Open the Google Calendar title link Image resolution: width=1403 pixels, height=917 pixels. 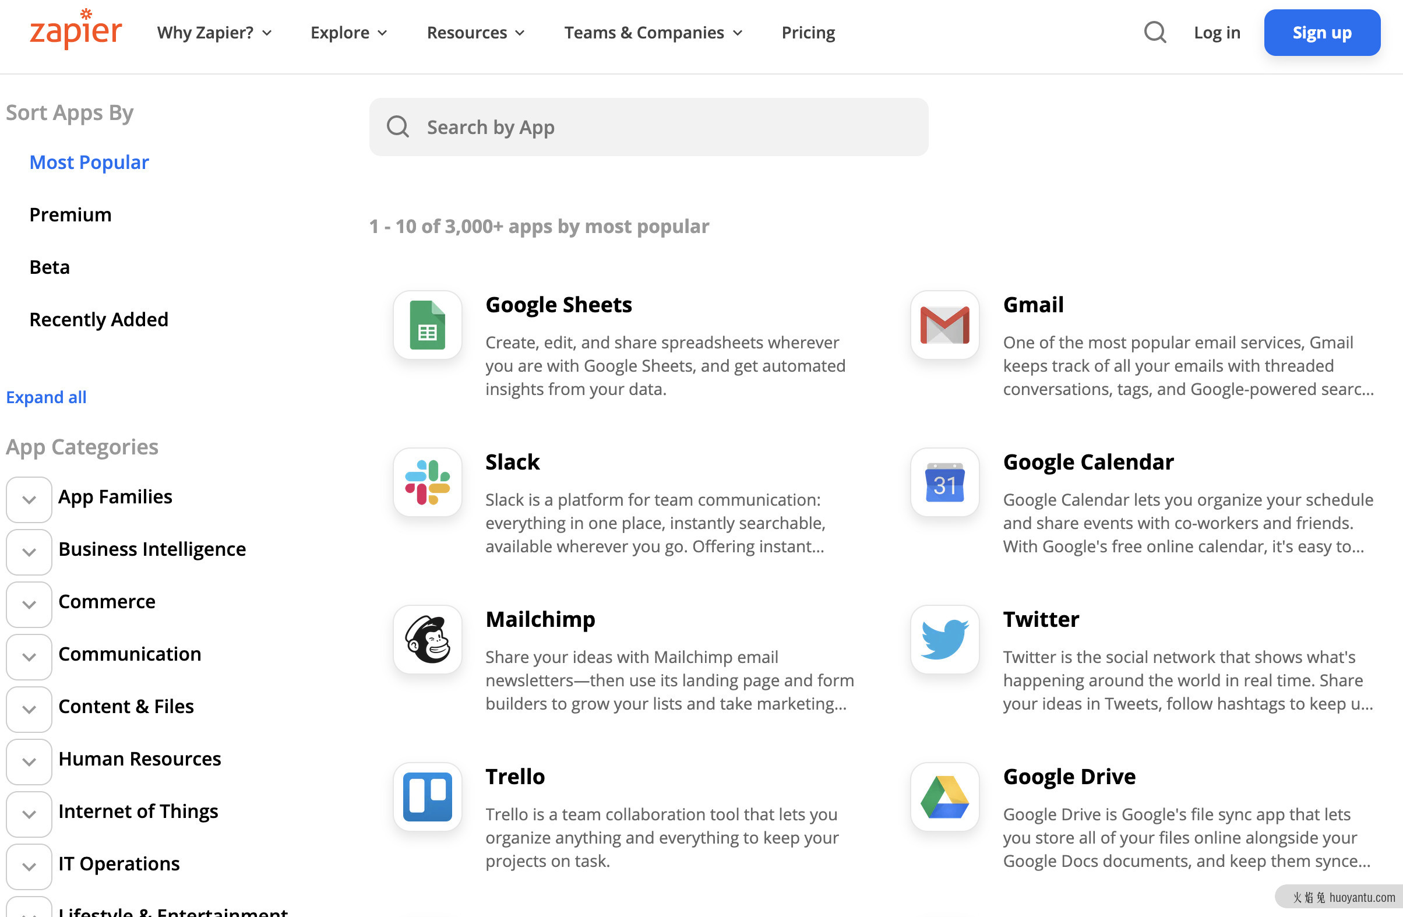coord(1088,462)
